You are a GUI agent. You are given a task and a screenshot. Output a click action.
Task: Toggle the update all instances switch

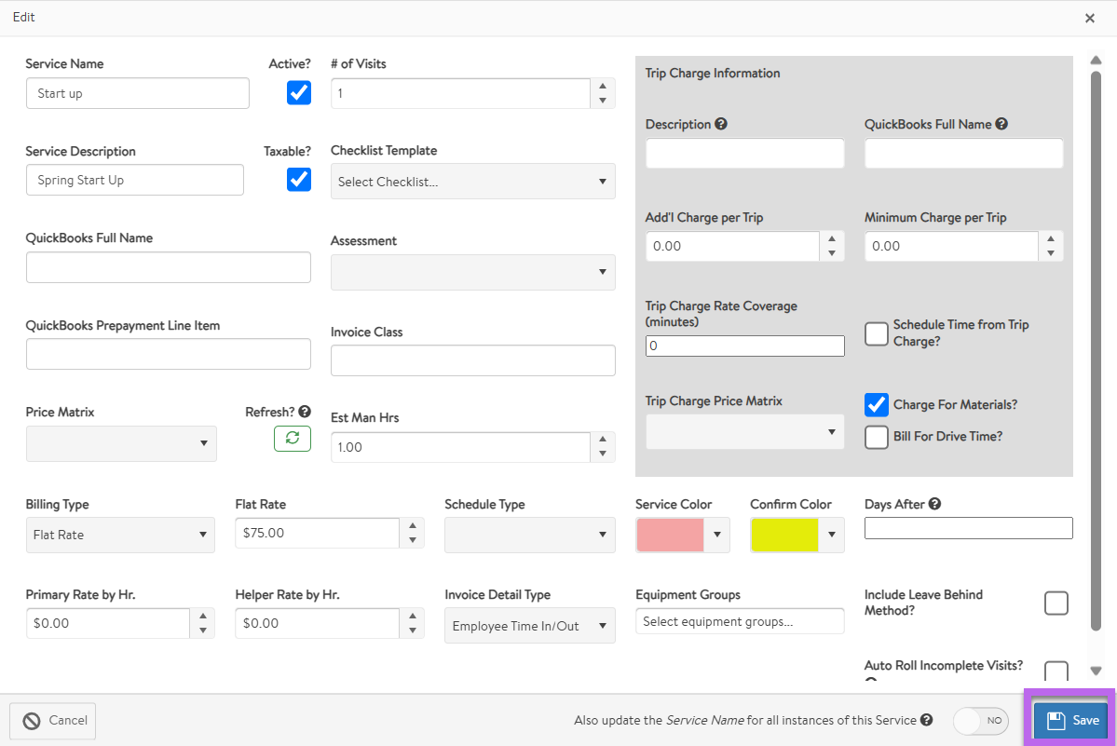point(981,720)
